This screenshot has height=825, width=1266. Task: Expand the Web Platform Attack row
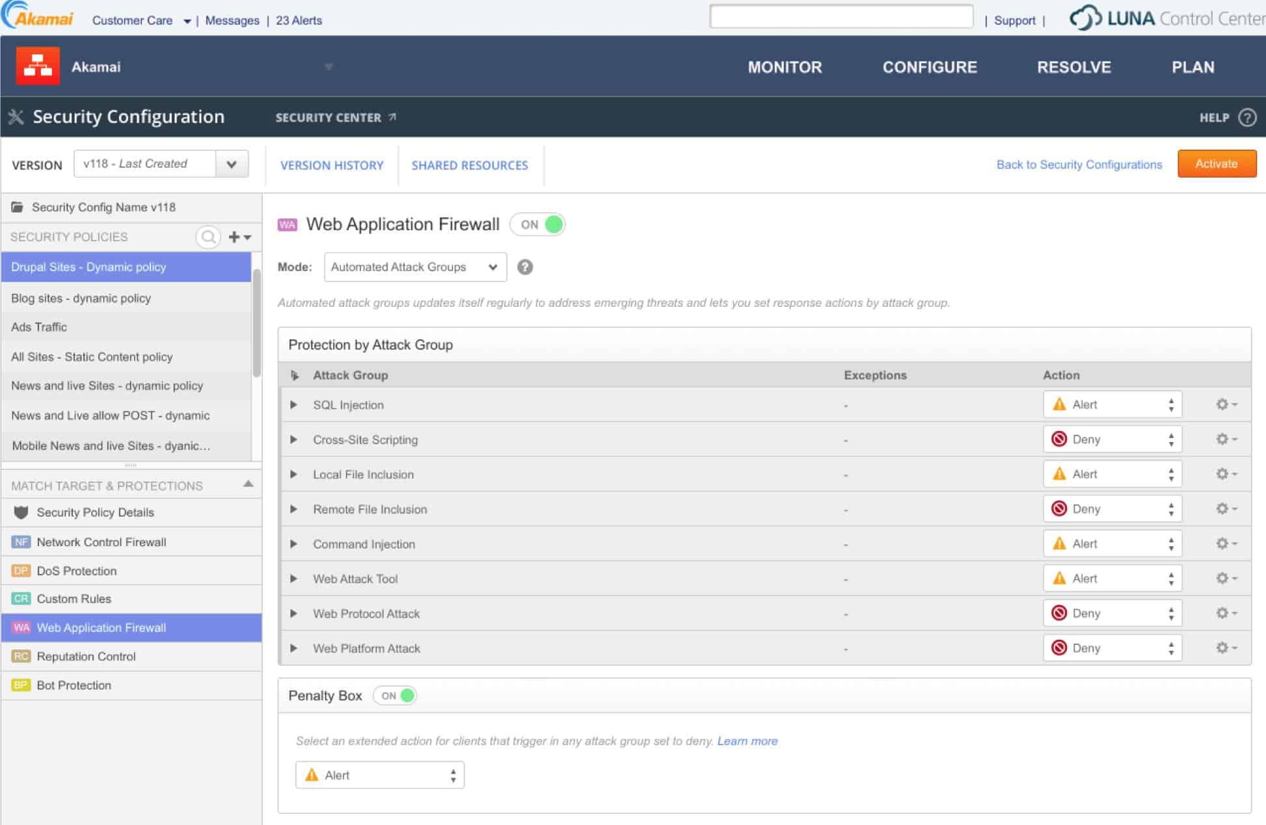click(x=293, y=648)
